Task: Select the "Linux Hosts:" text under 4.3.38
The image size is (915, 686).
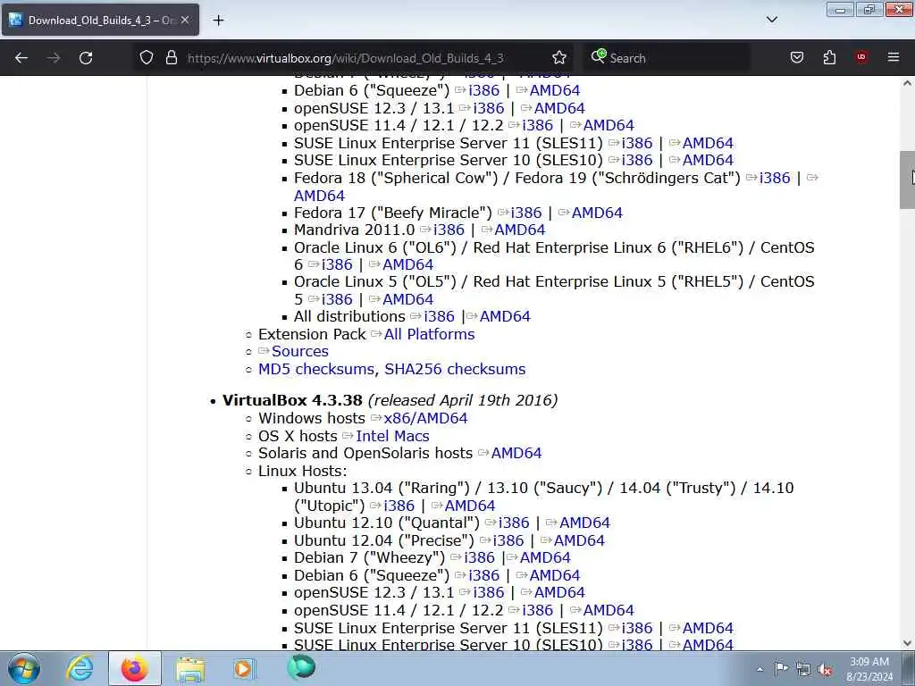Action: [x=303, y=471]
